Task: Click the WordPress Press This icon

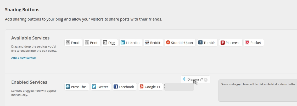Action: point(68,87)
